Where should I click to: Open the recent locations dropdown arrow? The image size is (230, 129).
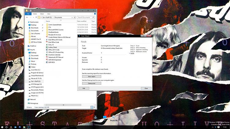click(x=33, y=17)
